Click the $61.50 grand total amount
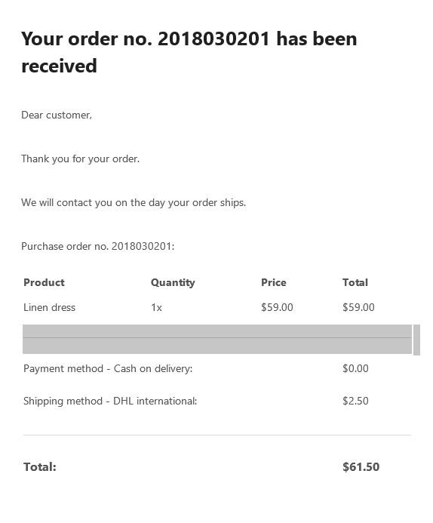This screenshot has height=523, width=433. pos(361,466)
